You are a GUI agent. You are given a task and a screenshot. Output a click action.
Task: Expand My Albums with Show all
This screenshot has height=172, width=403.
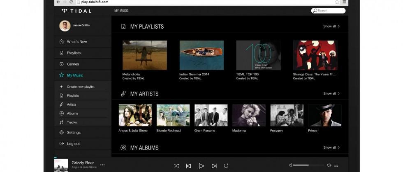tap(331, 147)
